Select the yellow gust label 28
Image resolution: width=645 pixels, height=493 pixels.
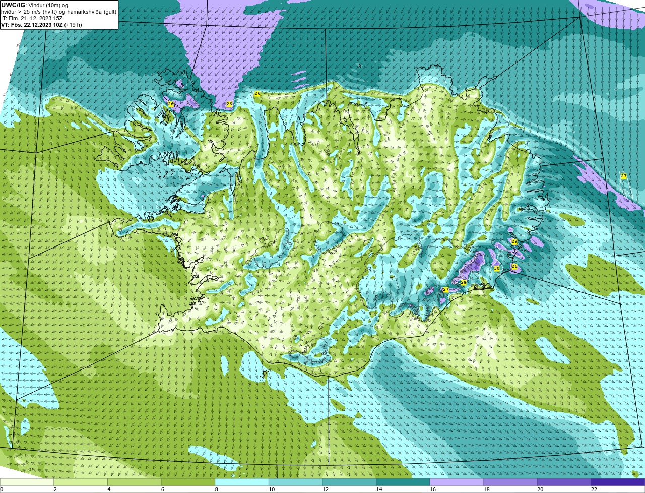464,282
